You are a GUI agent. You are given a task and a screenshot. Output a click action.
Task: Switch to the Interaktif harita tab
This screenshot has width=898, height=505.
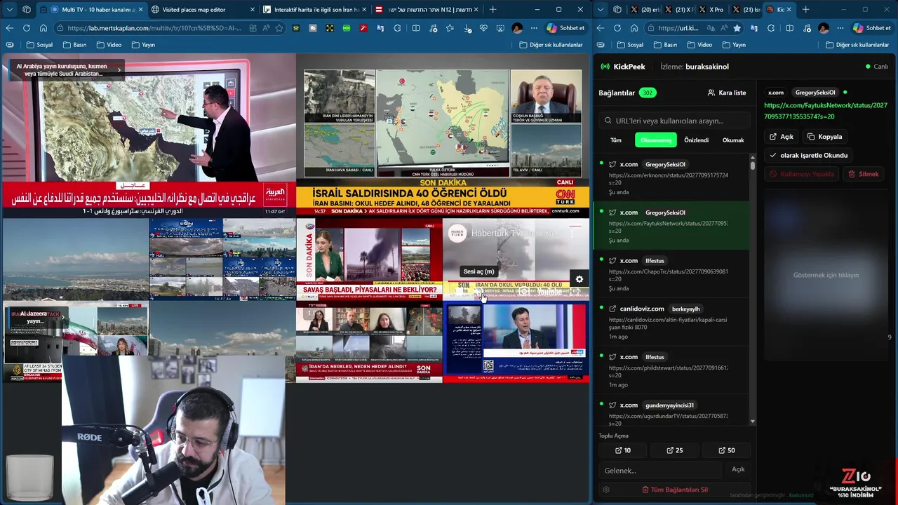pos(315,10)
